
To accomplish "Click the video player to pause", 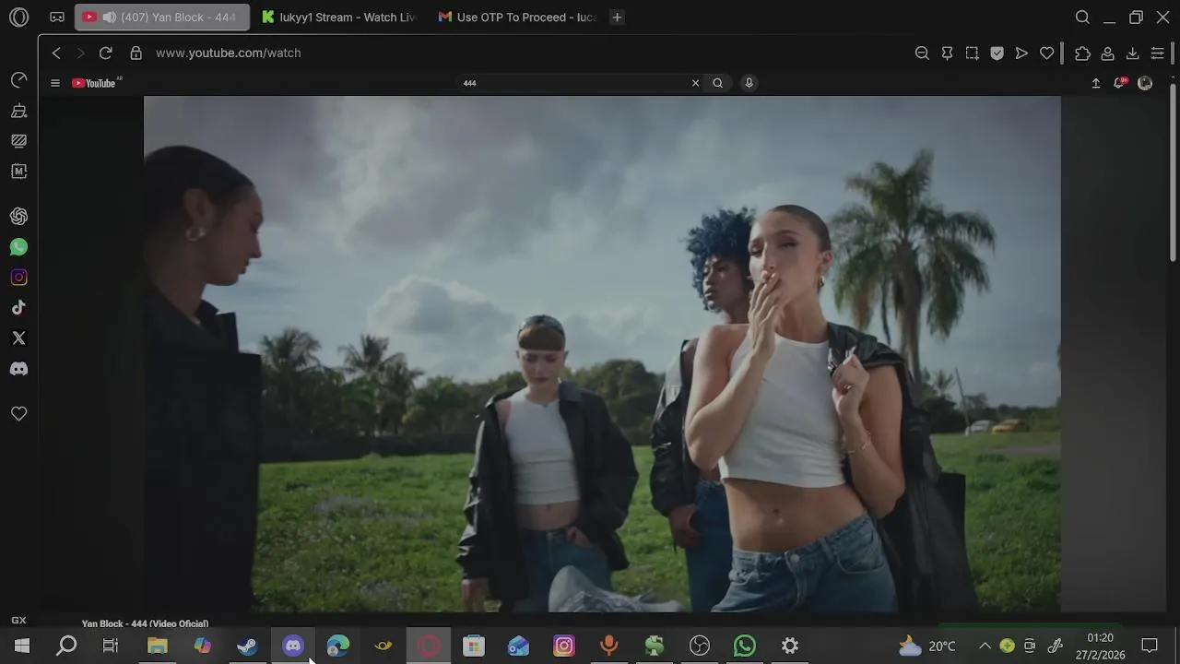I will coord(602,354).
